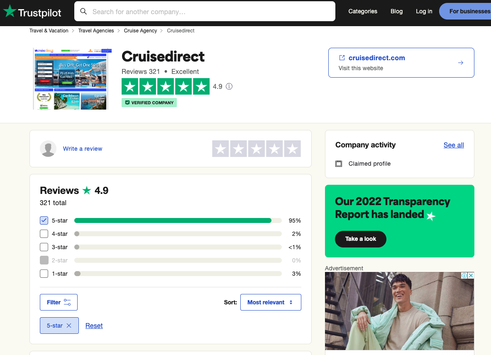
Task: Click the Cruisedirect breadcrumb text
Action: (x=181, y=31)
